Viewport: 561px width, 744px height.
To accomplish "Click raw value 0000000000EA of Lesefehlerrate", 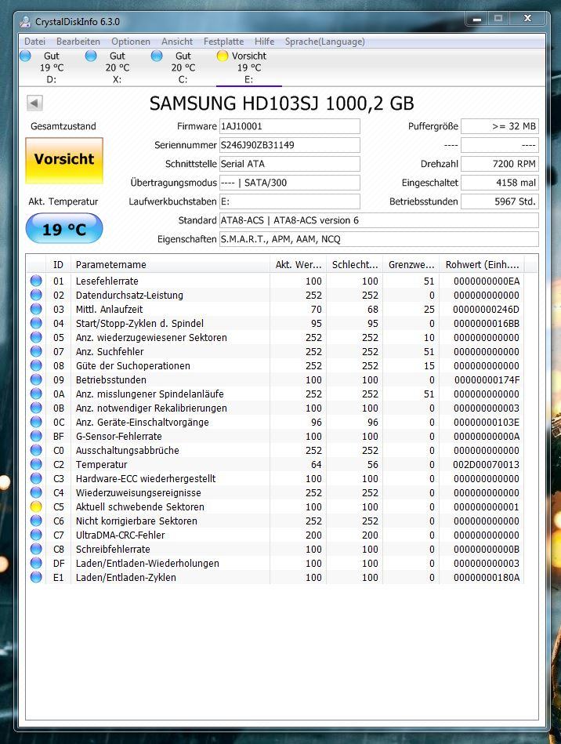I will (x=486, y=281).
